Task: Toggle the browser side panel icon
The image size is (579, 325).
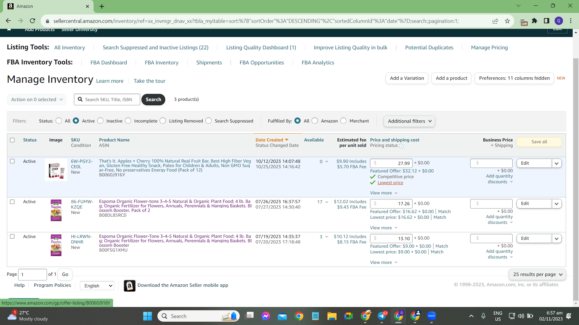Action: click(x=546, y=21)
